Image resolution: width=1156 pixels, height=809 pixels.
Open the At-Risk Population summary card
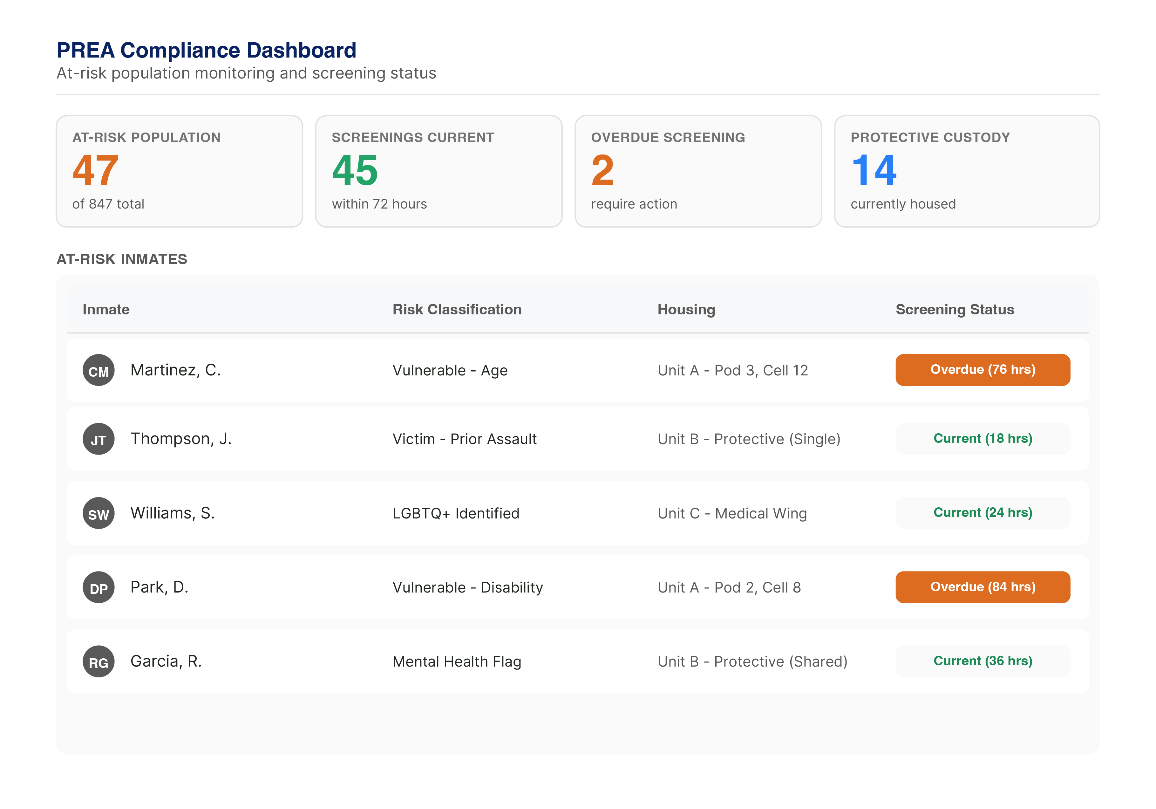[179, 171]
